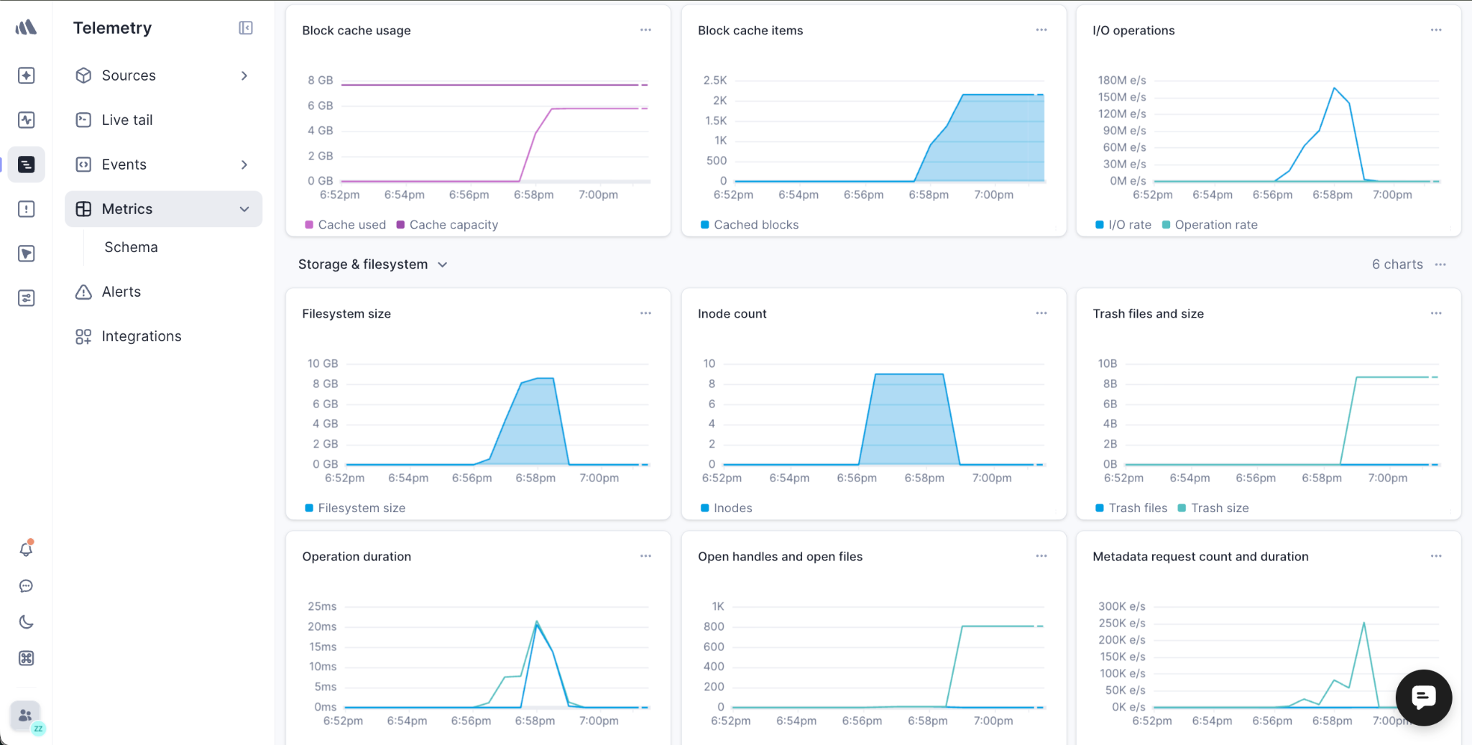Toggle Trash size legend series
This screenshot has height=745, width=1472.
pos(1213,508)
